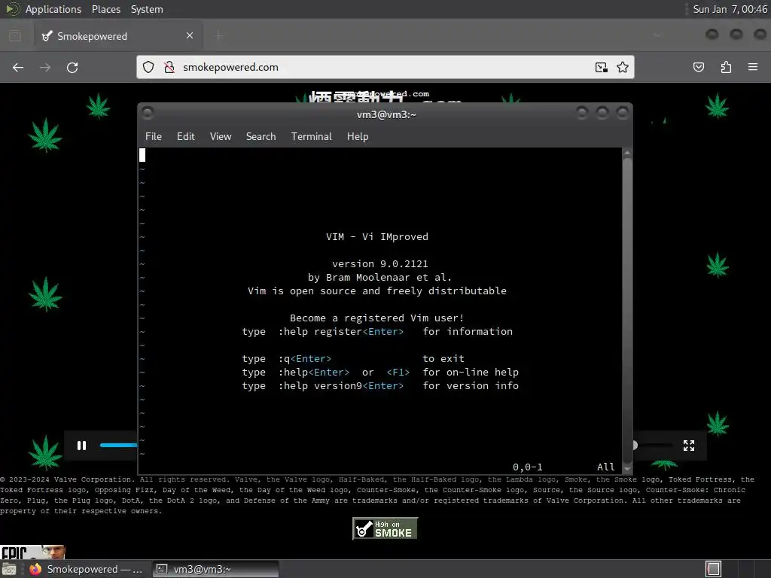This screenshot has width=771, height=578.
Task: Click the Epic image in page corner
Action: 32,552
